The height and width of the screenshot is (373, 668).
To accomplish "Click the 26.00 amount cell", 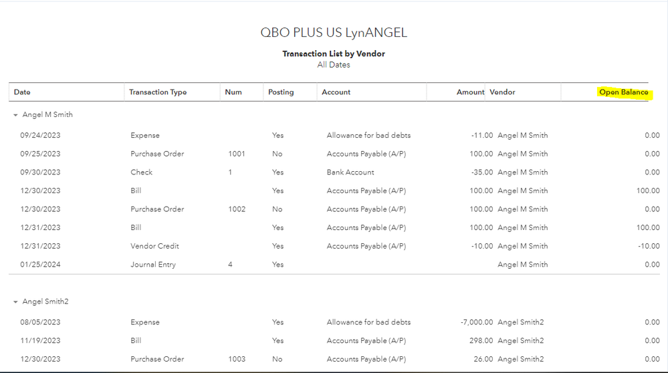I will (483, 359).
